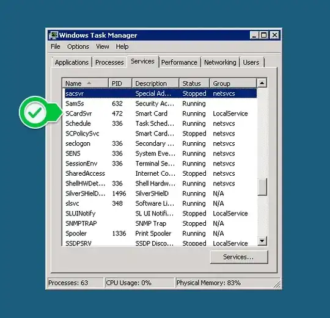Click PID 1336 of Spooler
Image resolution: width=330 pixels, height=318 pixels.
pos(119,233)
